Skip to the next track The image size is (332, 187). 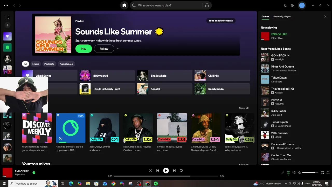tap(174, 171)
